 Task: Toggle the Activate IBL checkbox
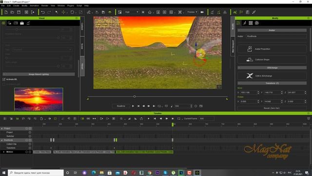click(x=4, y=79)
